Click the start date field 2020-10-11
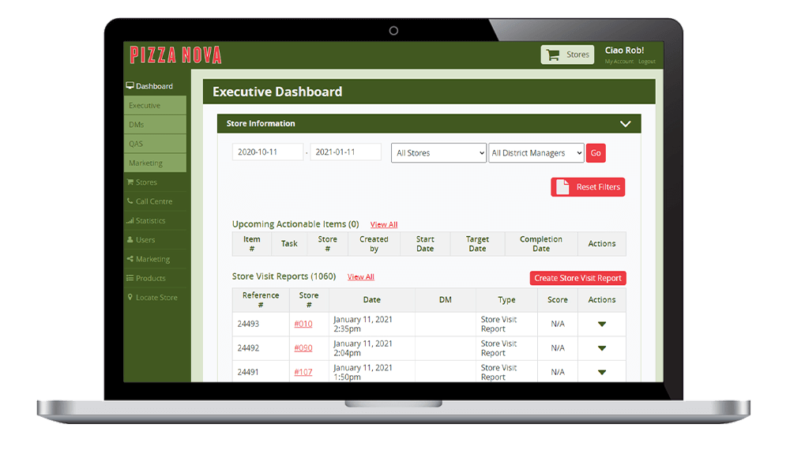 (x=267, y=152)
